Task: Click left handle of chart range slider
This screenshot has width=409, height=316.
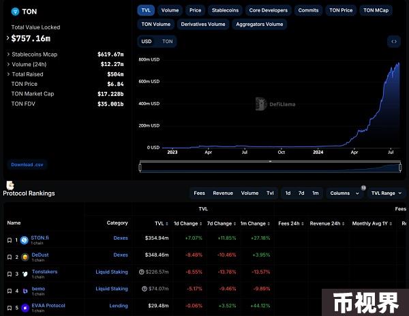Action: pos(140,167)
